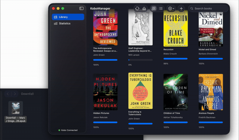The width and height of the screenshot is (239, 140).
Task: Click the Search books field
Action: click(x=208, y=9)
